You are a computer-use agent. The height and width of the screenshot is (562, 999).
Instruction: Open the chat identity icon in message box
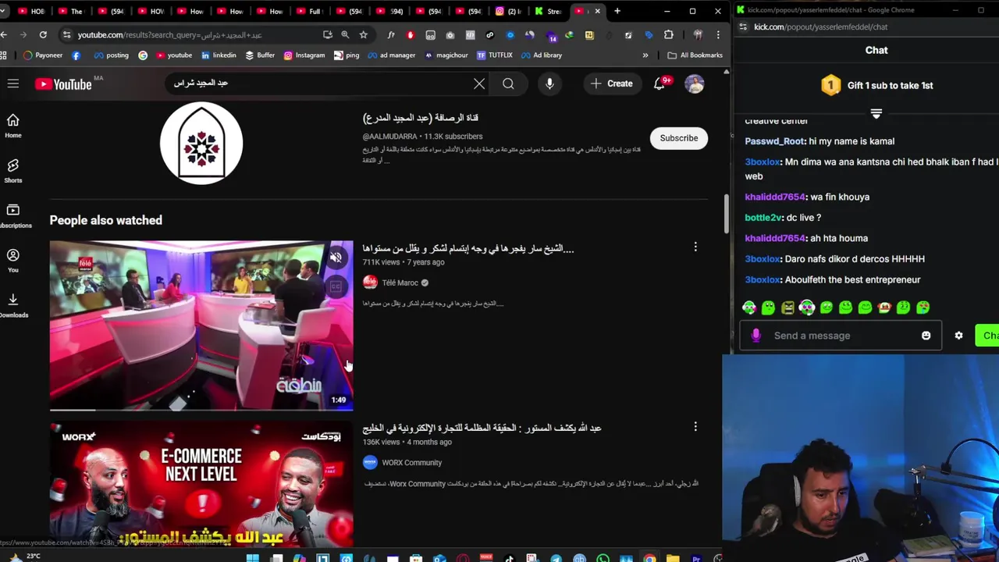[x=755, y=336]
